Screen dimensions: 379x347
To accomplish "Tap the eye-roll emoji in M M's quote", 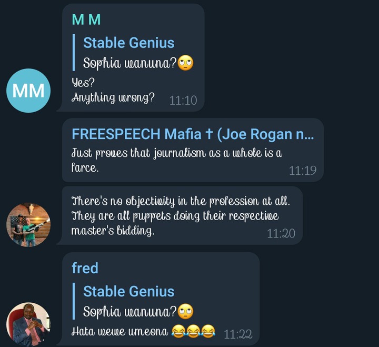I will [x=185, y=63].
